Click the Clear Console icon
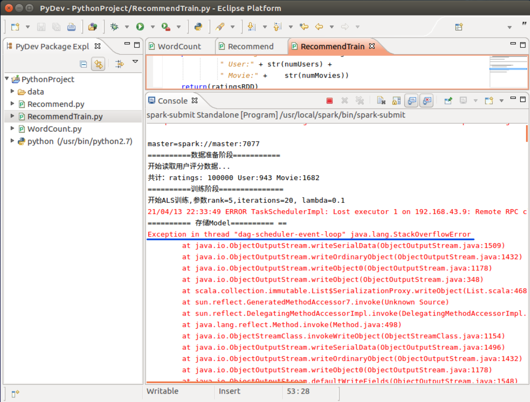The image size is (530, 402). (381, 101)
